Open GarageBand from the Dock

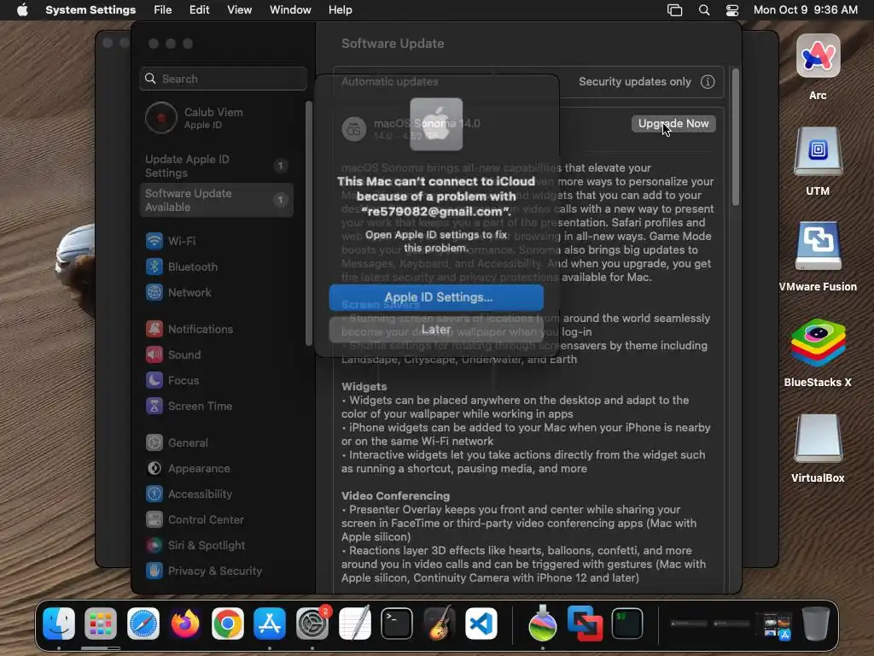[x=439, y=623]
